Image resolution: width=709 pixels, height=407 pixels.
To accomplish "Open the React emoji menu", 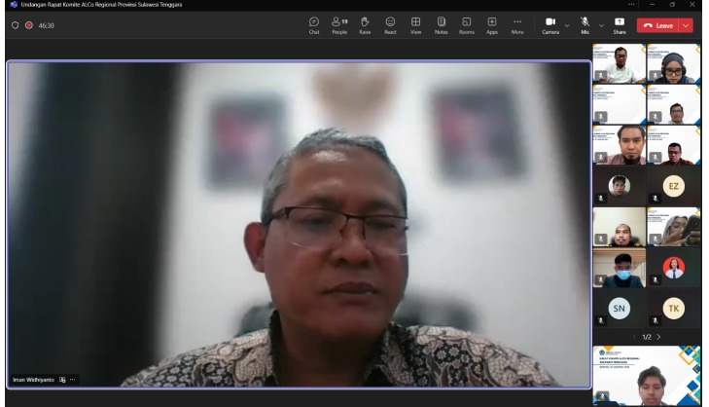I will point(390,24).
